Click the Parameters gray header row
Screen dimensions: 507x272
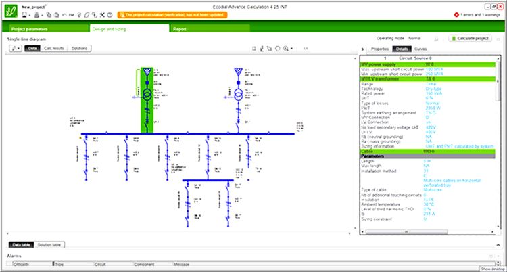[x=428, y=156]
